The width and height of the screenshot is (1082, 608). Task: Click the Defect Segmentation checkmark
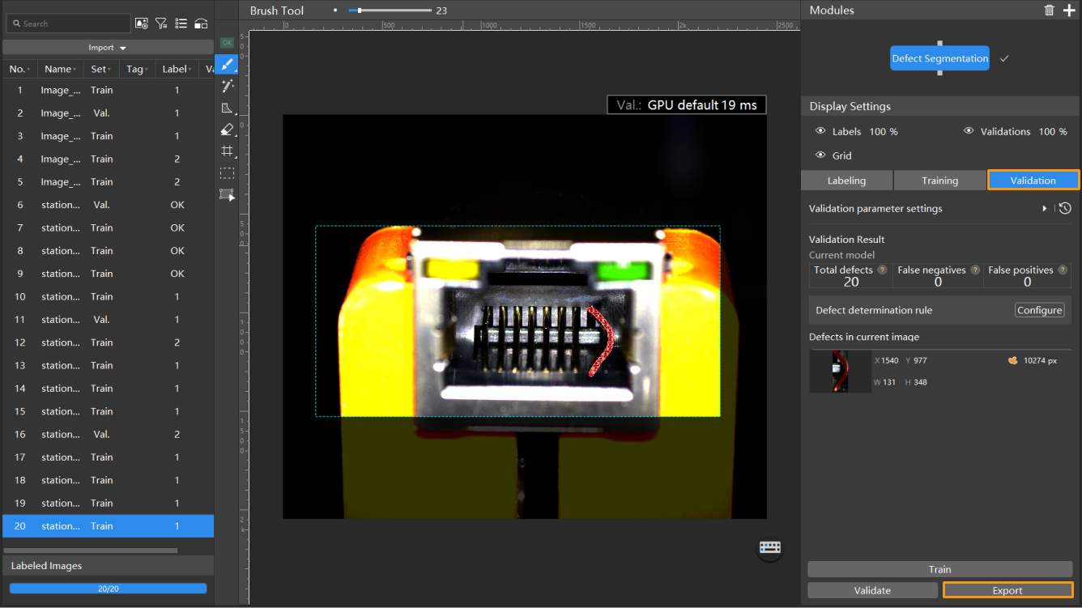(1004, 58)
